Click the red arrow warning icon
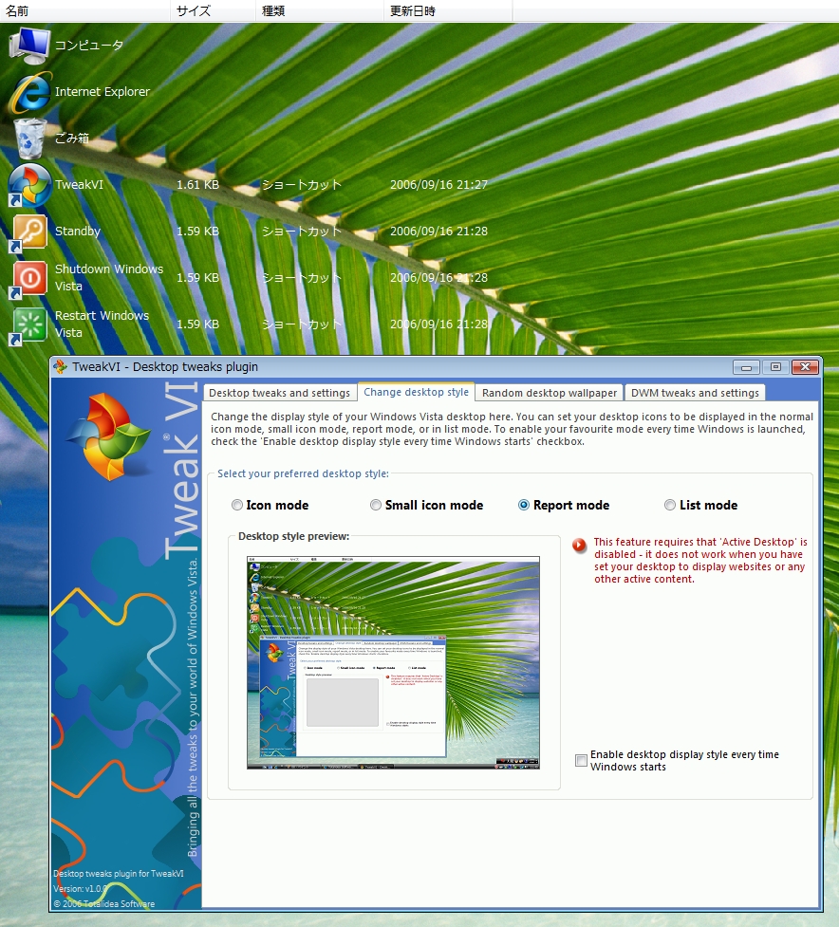Image resolution: width=839 pixels, height=927 pixels. point(579,545)
